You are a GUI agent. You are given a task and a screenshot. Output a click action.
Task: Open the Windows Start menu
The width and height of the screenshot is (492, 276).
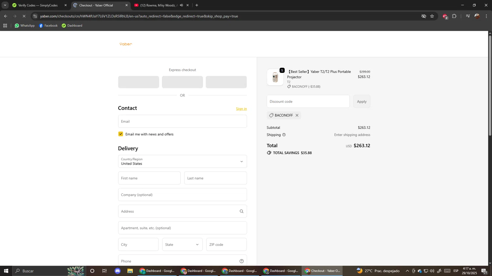point(6,271)
